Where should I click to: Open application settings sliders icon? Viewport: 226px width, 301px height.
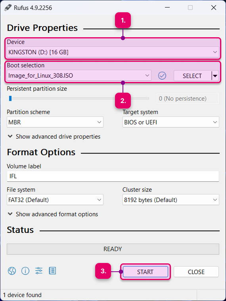38,271
